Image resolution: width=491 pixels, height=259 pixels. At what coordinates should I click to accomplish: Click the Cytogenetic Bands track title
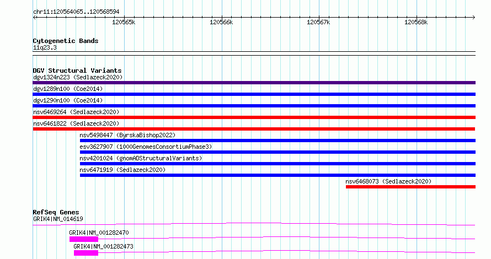(66, 41)
